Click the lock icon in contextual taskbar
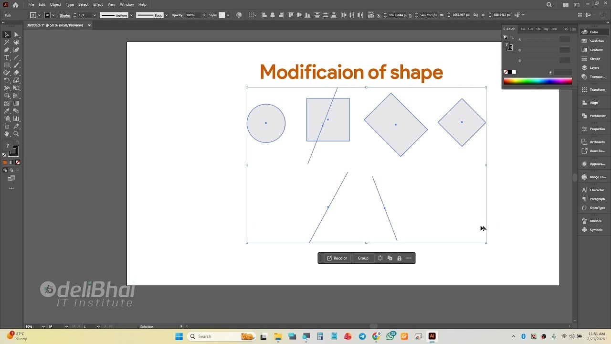The image size is (611, 344). 399,258
